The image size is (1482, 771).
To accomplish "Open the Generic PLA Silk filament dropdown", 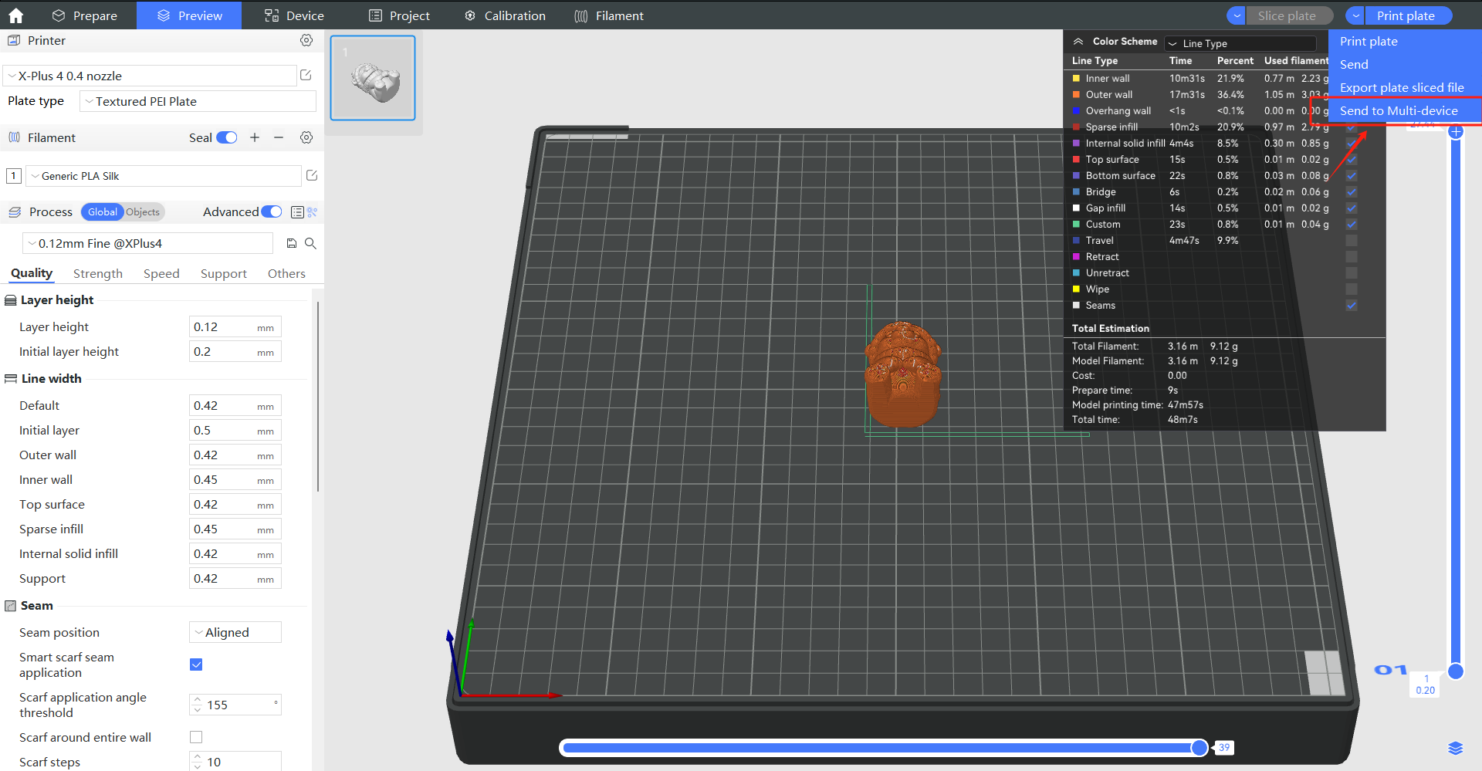I will (163, 176).
